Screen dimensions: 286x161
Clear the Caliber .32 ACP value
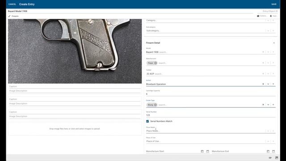coord(263,74)
